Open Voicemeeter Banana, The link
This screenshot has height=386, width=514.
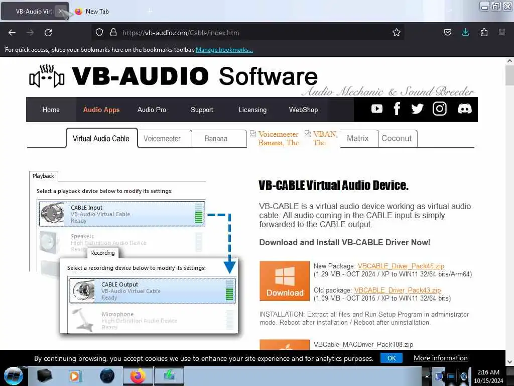pyautogui.click(x=279, y=139)
